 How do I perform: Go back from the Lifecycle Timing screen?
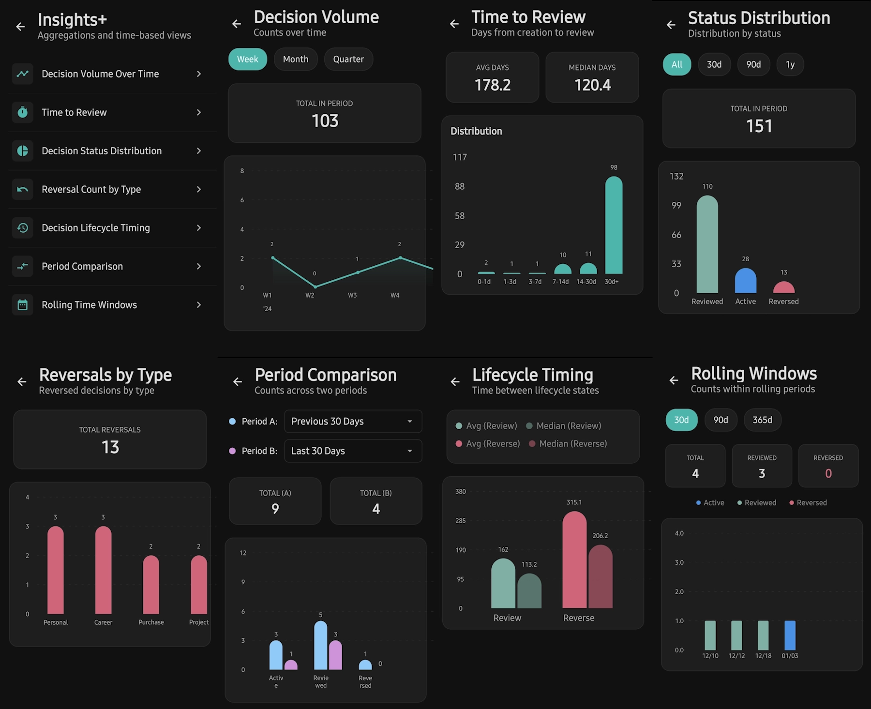[455, 382]
